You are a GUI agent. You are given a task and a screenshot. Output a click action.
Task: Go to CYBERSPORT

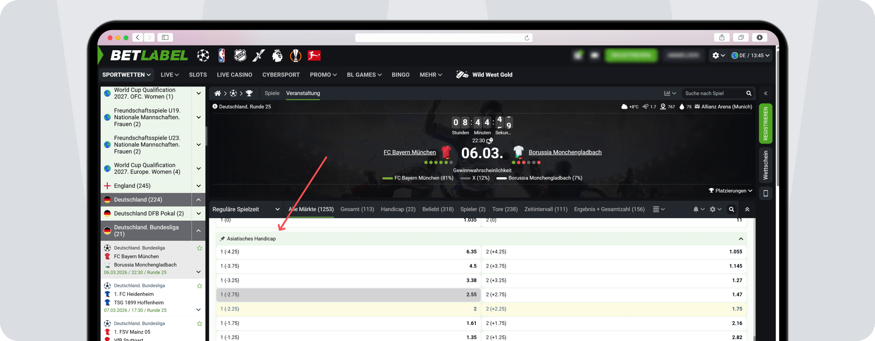point(281,75)
